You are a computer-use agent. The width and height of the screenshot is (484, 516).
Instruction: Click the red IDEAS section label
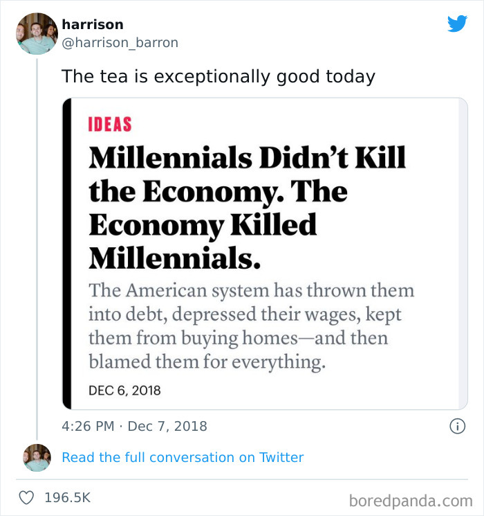[110, 125]
